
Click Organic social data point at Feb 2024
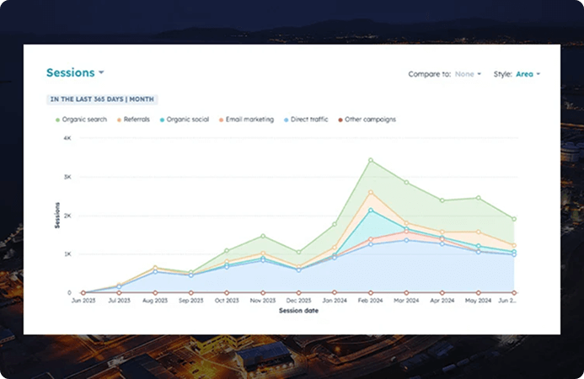pos(371,210)
